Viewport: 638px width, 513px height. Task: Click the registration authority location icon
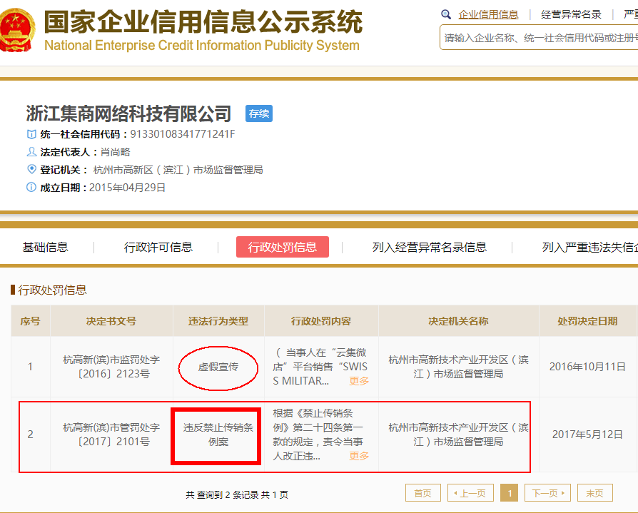click(x=31, y=169)
